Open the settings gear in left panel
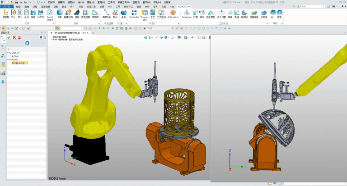Viewport: 347px width, 186px height. [27, 43]
